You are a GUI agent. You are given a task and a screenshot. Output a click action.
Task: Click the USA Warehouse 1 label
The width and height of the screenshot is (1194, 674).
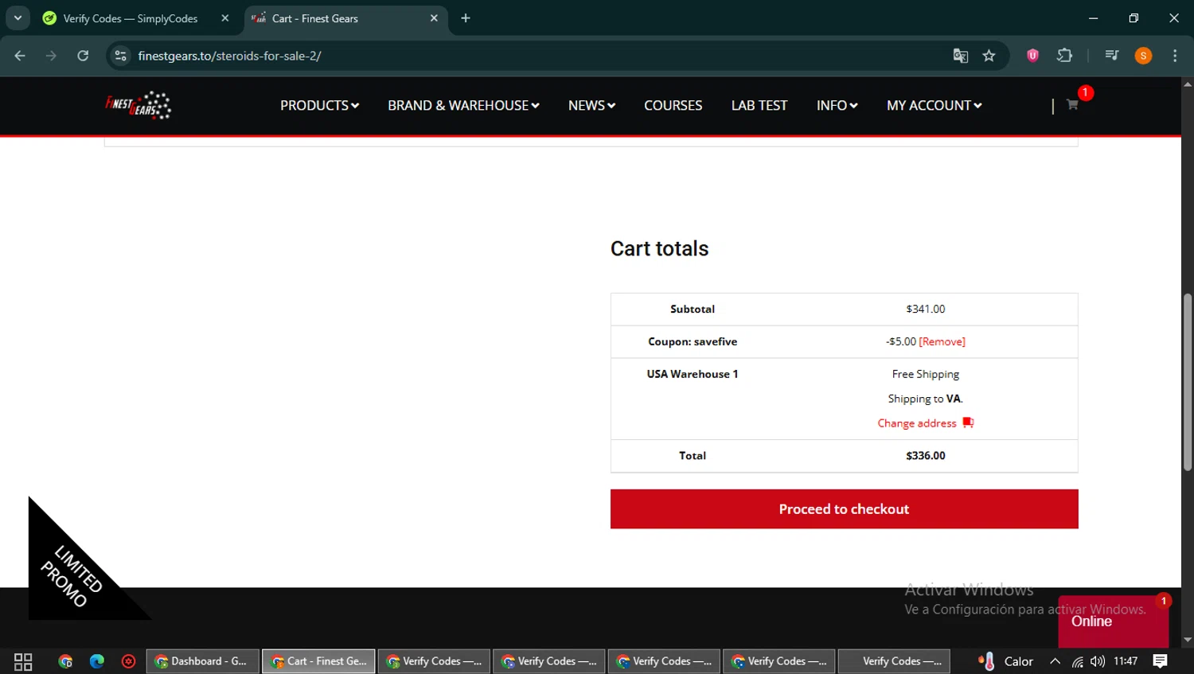click(693, 374)
